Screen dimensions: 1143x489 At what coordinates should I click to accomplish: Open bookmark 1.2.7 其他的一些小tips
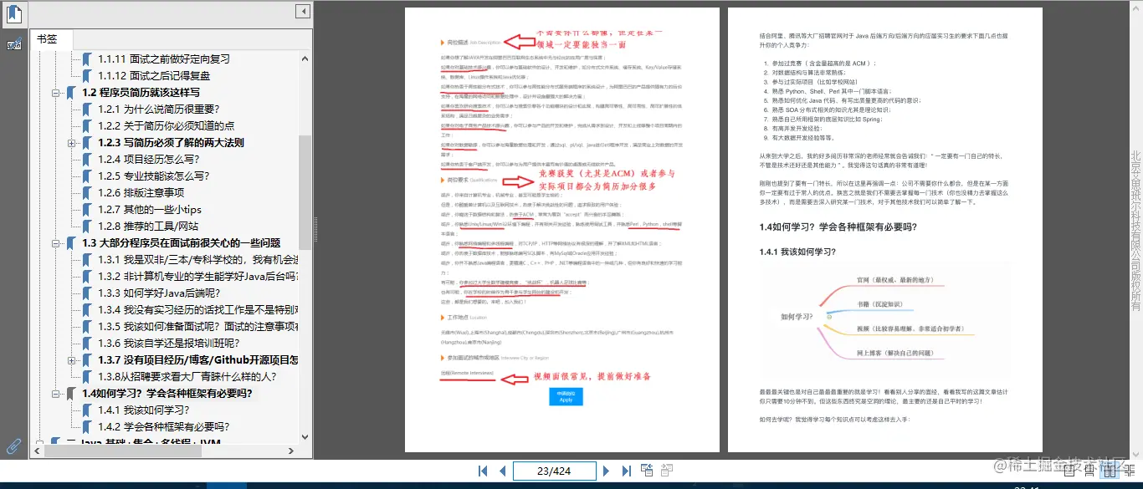click(x=150, y=210)
